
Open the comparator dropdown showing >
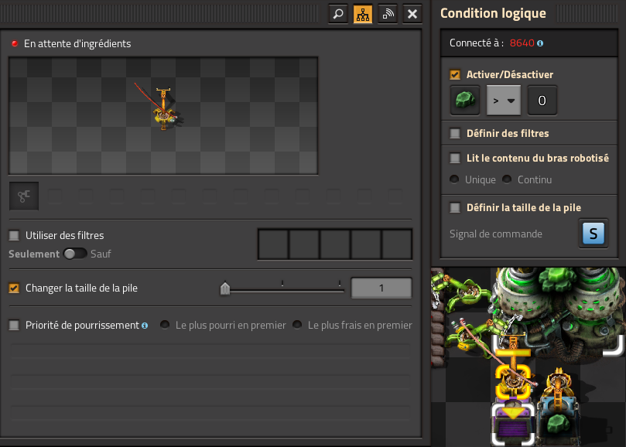504,101
